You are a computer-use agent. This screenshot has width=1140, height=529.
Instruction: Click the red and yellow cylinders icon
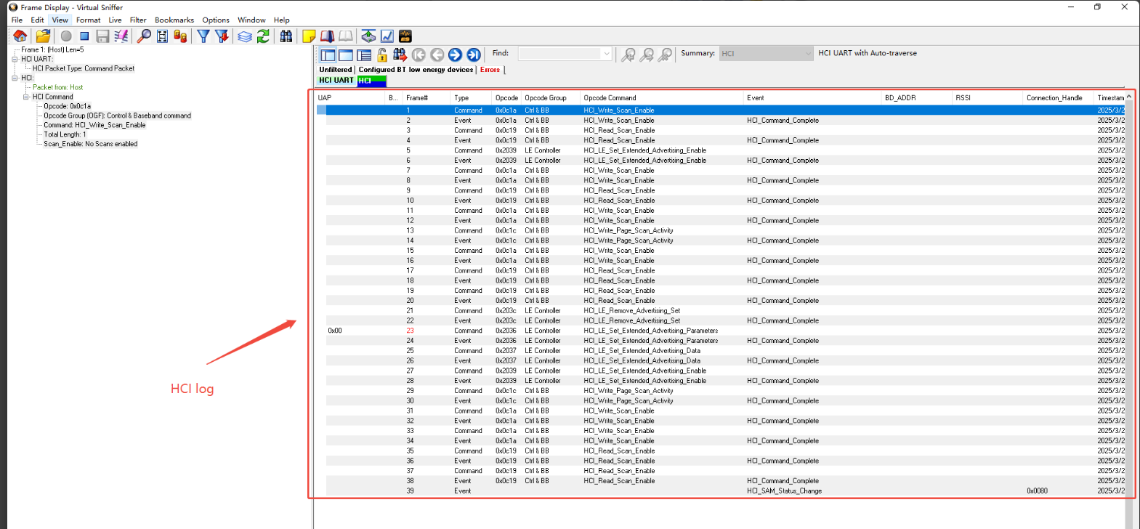tap(180, 36)
